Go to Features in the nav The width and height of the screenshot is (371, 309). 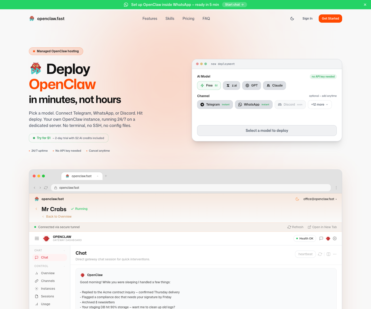pyautogui.click(x=150, y=19)
